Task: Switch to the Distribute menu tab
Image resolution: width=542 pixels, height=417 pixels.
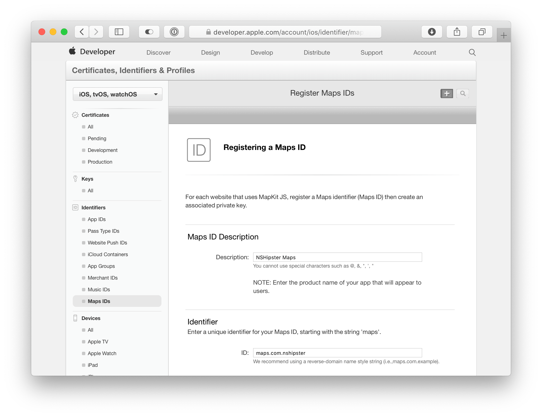Action: (317, 52)
